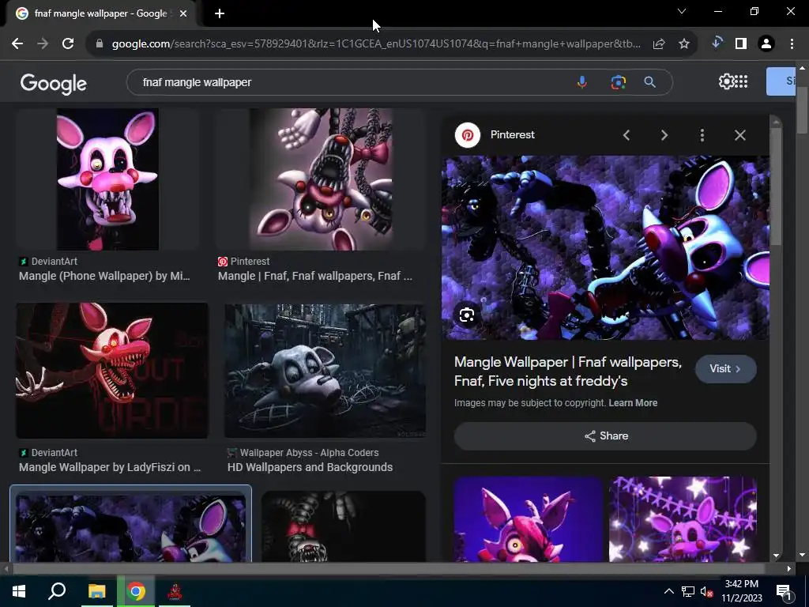809x607 pixels.
Task: Click the Visit button
Action: pyautogui.click(x=726, y=369)
